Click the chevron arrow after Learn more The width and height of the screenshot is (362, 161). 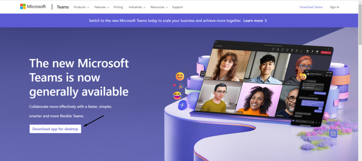[266, 20]
